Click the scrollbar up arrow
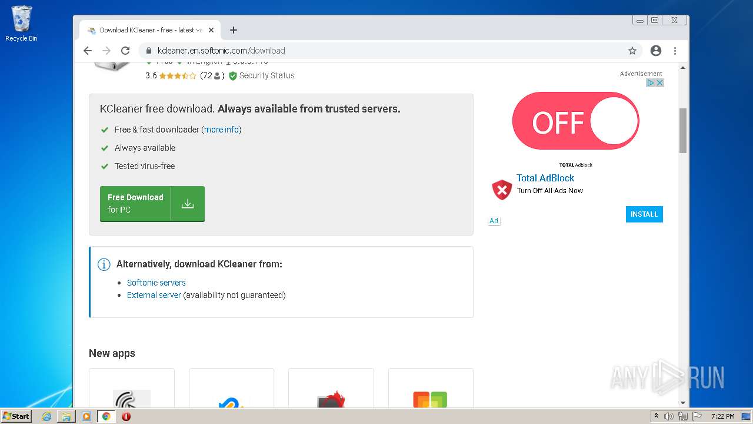The height and width of the screenshot is (424, 753). [683, 68]
